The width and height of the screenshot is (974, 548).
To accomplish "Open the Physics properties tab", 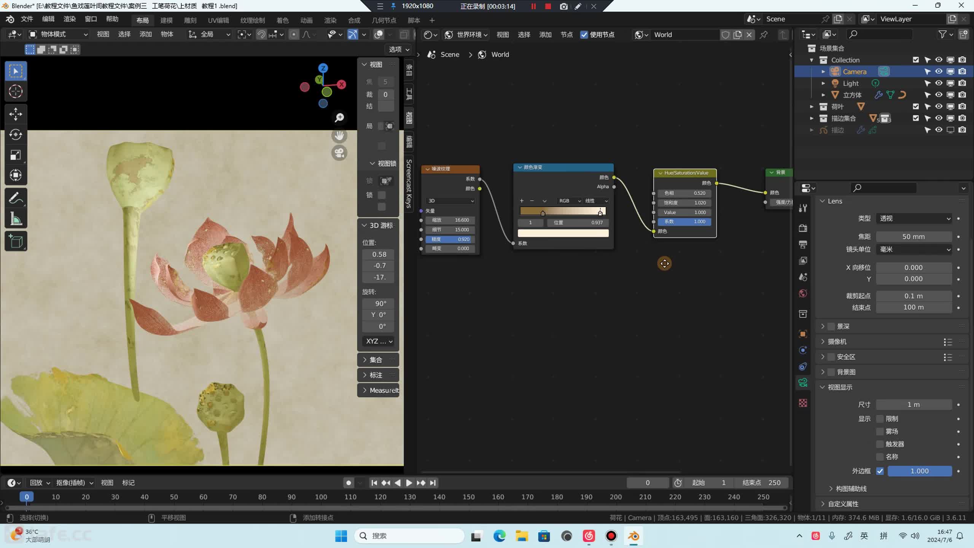I will tap(803, 350).
